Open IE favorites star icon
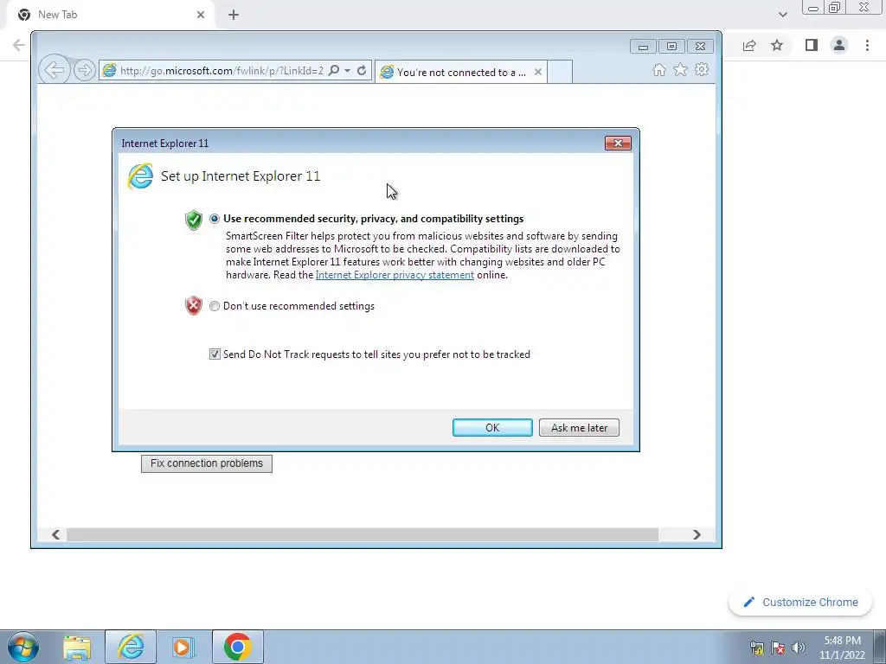Screen dimensions: 886x664 (680, 69)
